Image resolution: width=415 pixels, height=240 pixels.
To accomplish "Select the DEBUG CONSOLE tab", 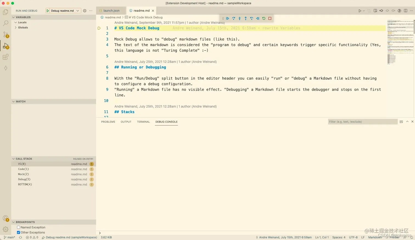I will click(166, 122).
